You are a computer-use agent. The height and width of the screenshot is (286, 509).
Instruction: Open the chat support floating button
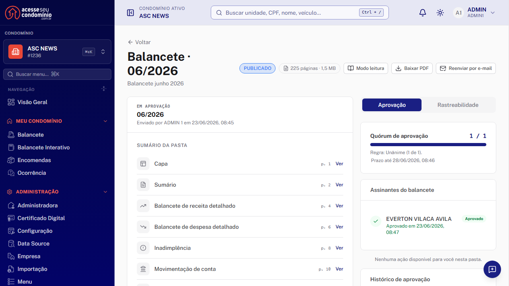492,269
